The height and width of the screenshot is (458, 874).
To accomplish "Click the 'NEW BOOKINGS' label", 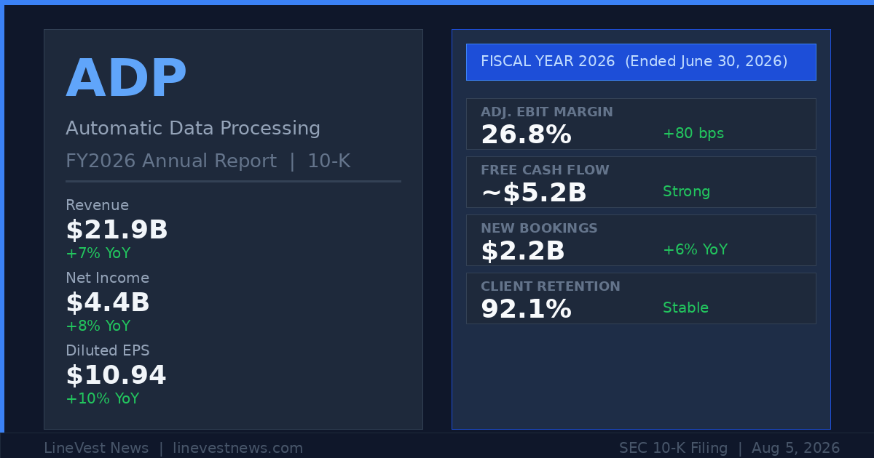I will click(x=539, y=228).
